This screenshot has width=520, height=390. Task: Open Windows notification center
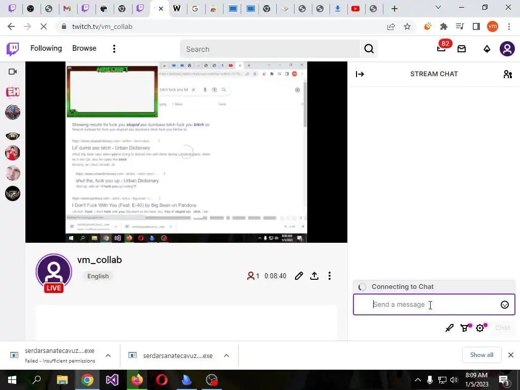click(x=504, y=380)
